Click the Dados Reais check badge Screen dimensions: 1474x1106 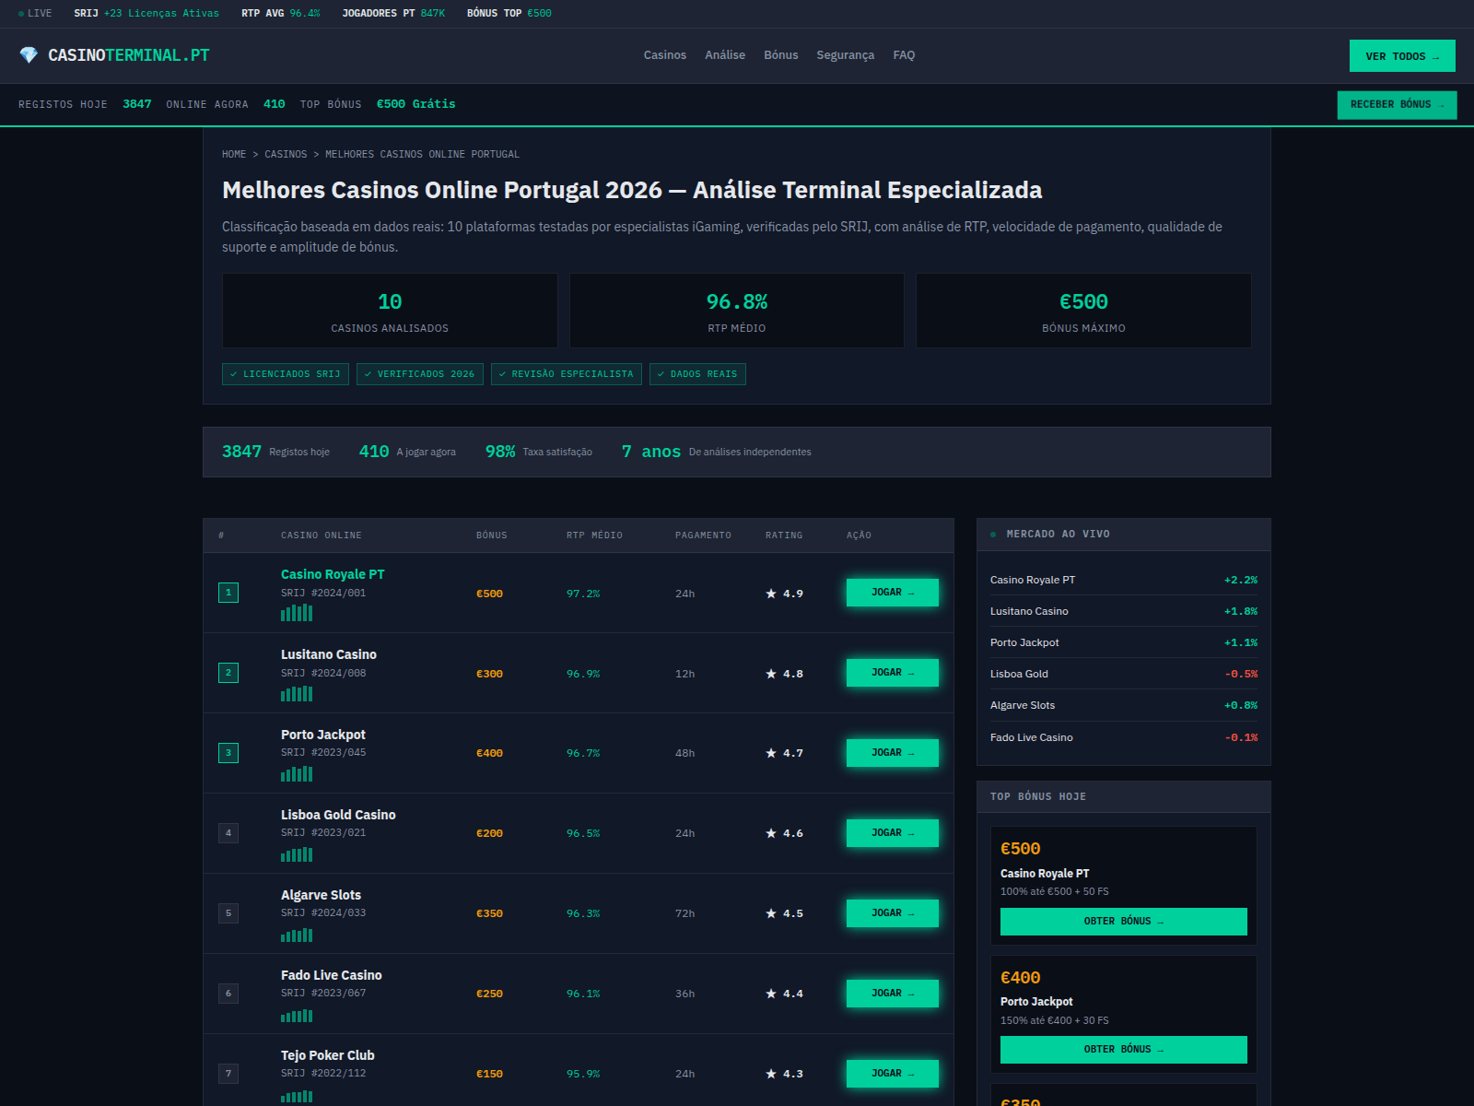tap(697, 374)
